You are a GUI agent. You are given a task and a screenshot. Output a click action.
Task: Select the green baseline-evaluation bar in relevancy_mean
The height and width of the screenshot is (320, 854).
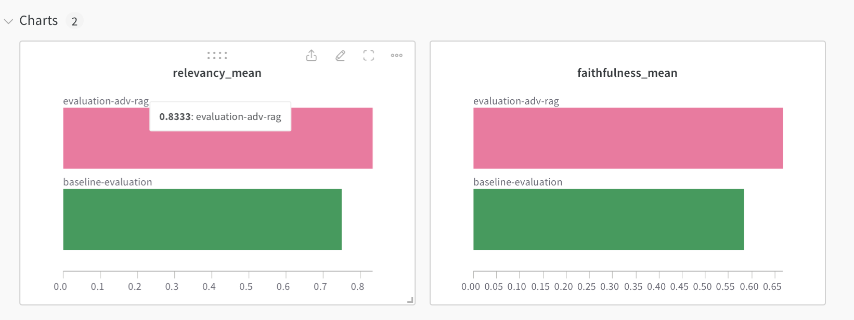coord(202,219)
